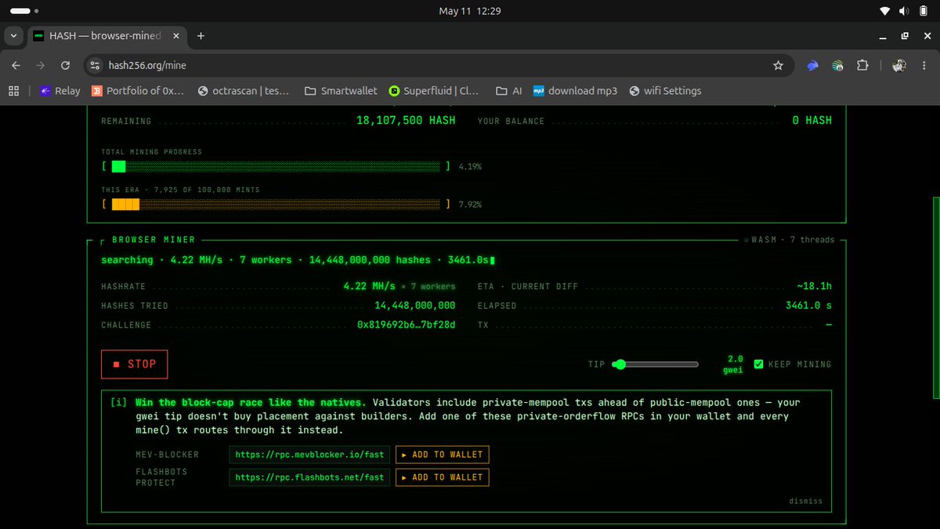Open the system Wi-Fi indicator
This screenshot has height=529, width=940.
tap(885, 11)
